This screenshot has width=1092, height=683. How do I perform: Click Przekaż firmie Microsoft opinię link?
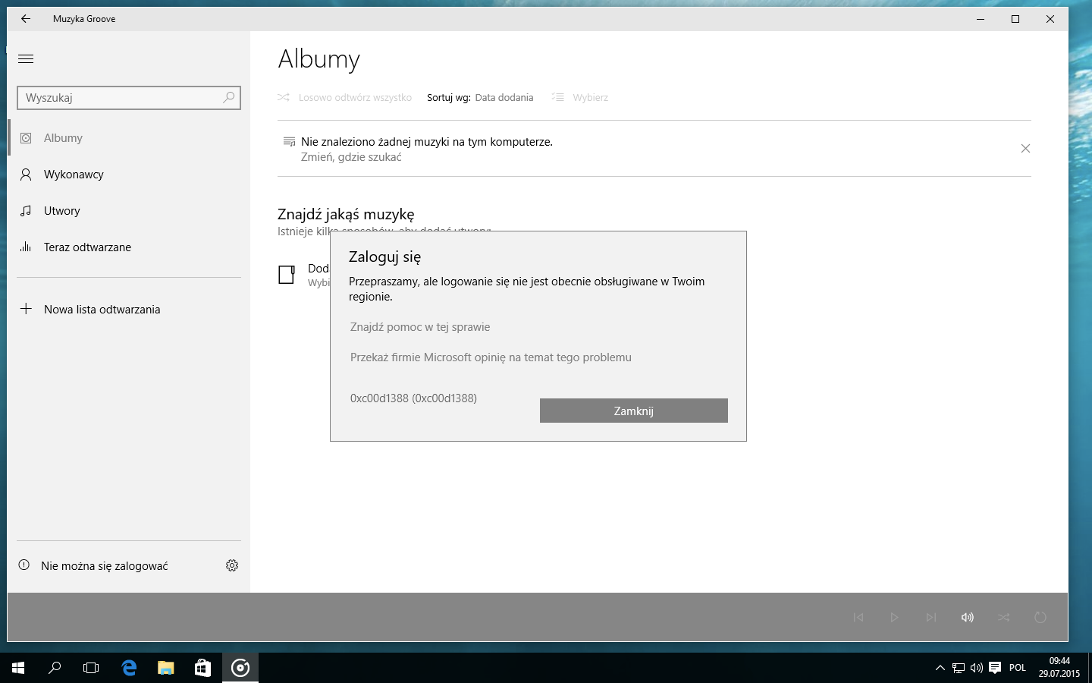tap(491, 357)
